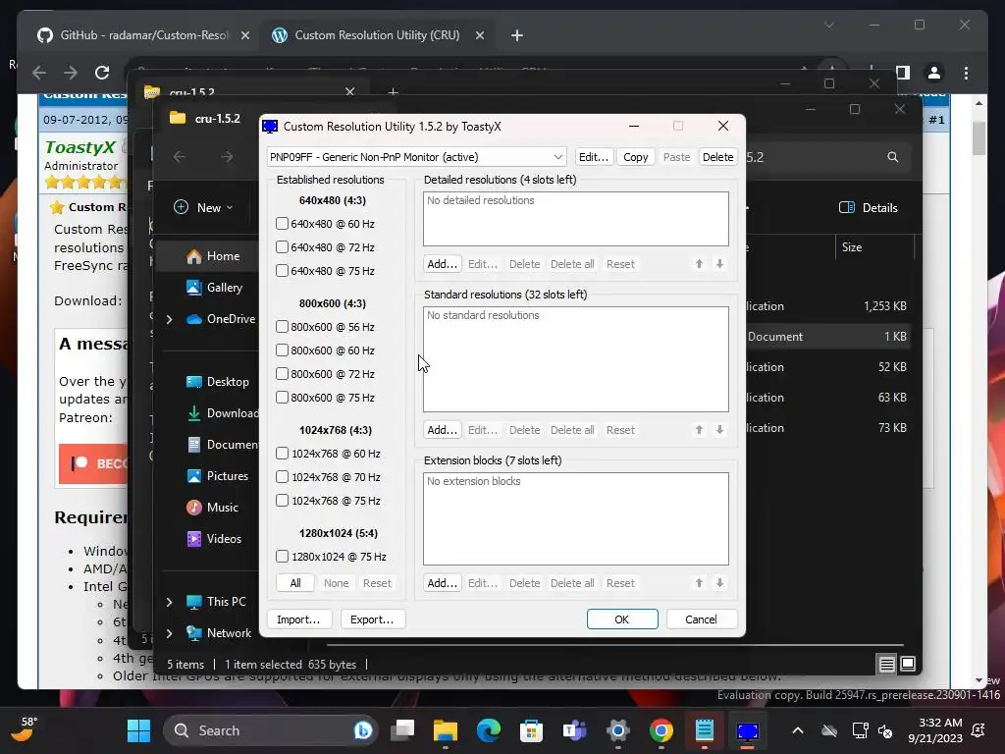Copy the active monitor settings
This screenshot has height=754, width=1005.
pyautogui.click(x=635, y=157)
